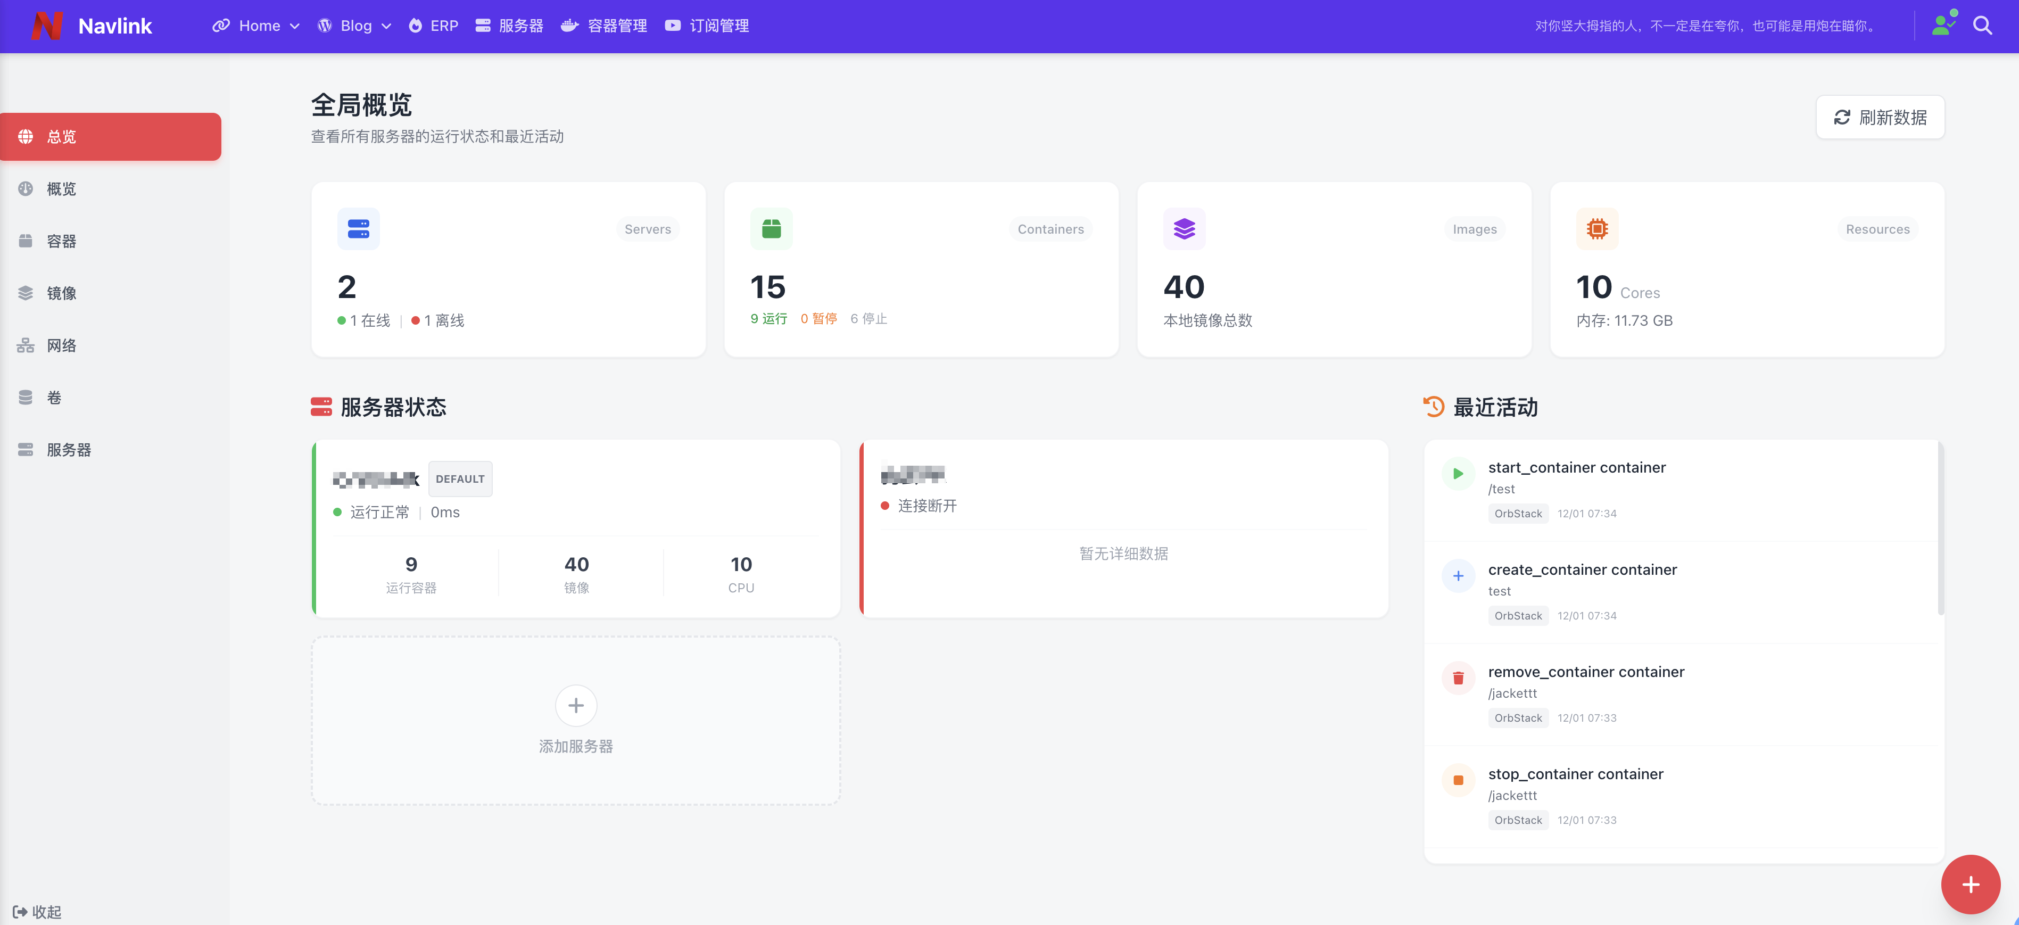
Task: Click the start_container play icon
Action: click(1458, 474)
